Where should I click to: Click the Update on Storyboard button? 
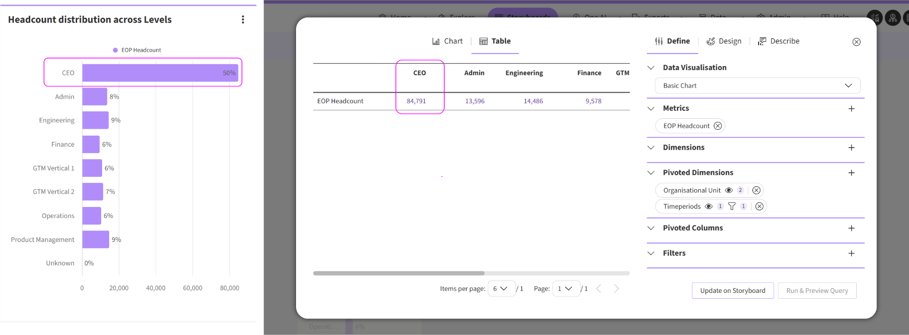pos(732,291)
